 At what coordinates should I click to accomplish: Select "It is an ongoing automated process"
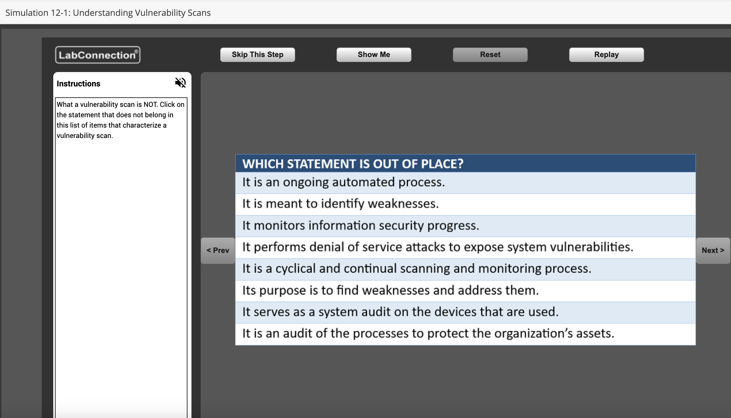[343, 183]
